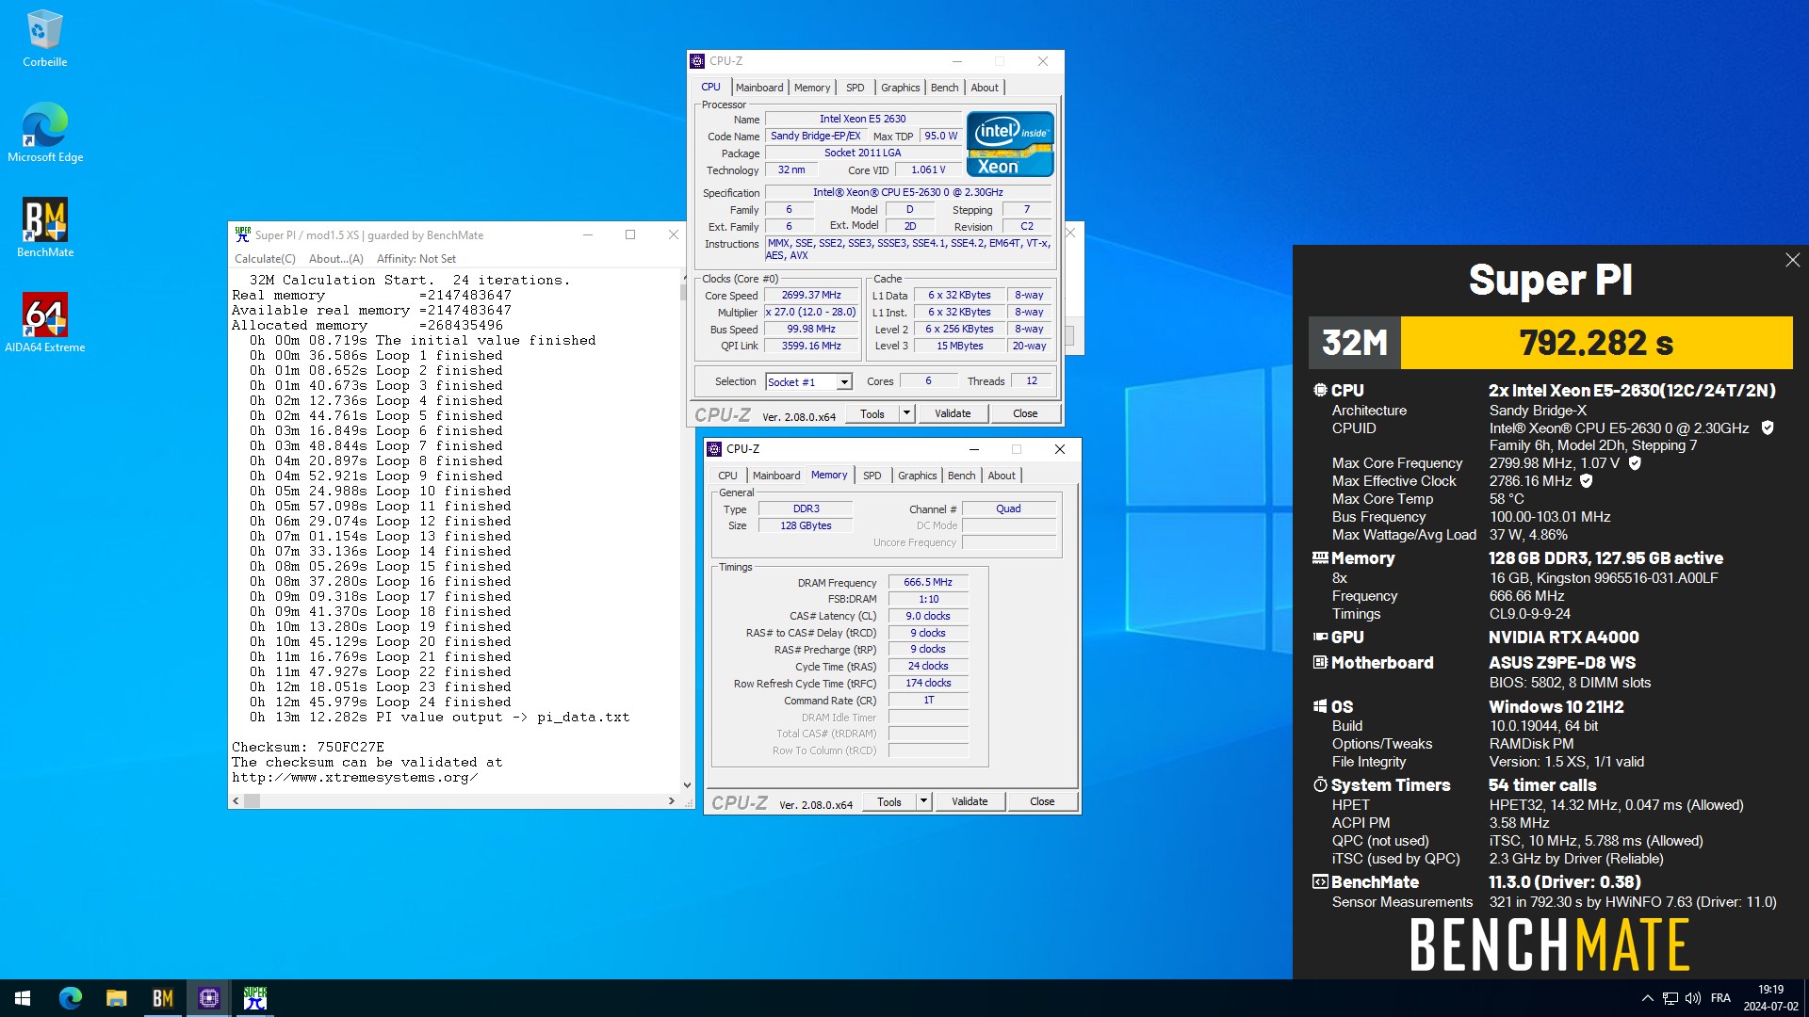Open the About...(A) menu in Super PI
Viewport: 1809px width, 1017px height.
click(335, 259)
